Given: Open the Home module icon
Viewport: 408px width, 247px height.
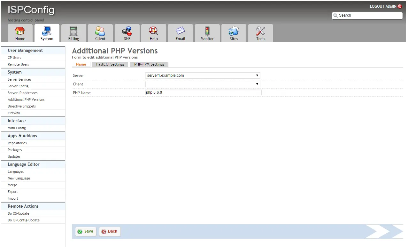Looking at the screenshot, I should coord(20,31).
